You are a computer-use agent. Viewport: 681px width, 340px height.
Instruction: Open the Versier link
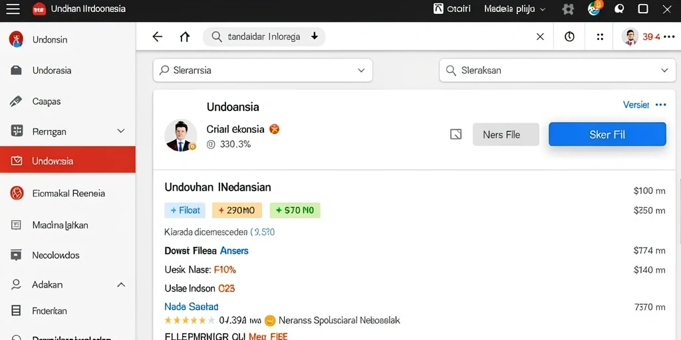coord(636,104)
